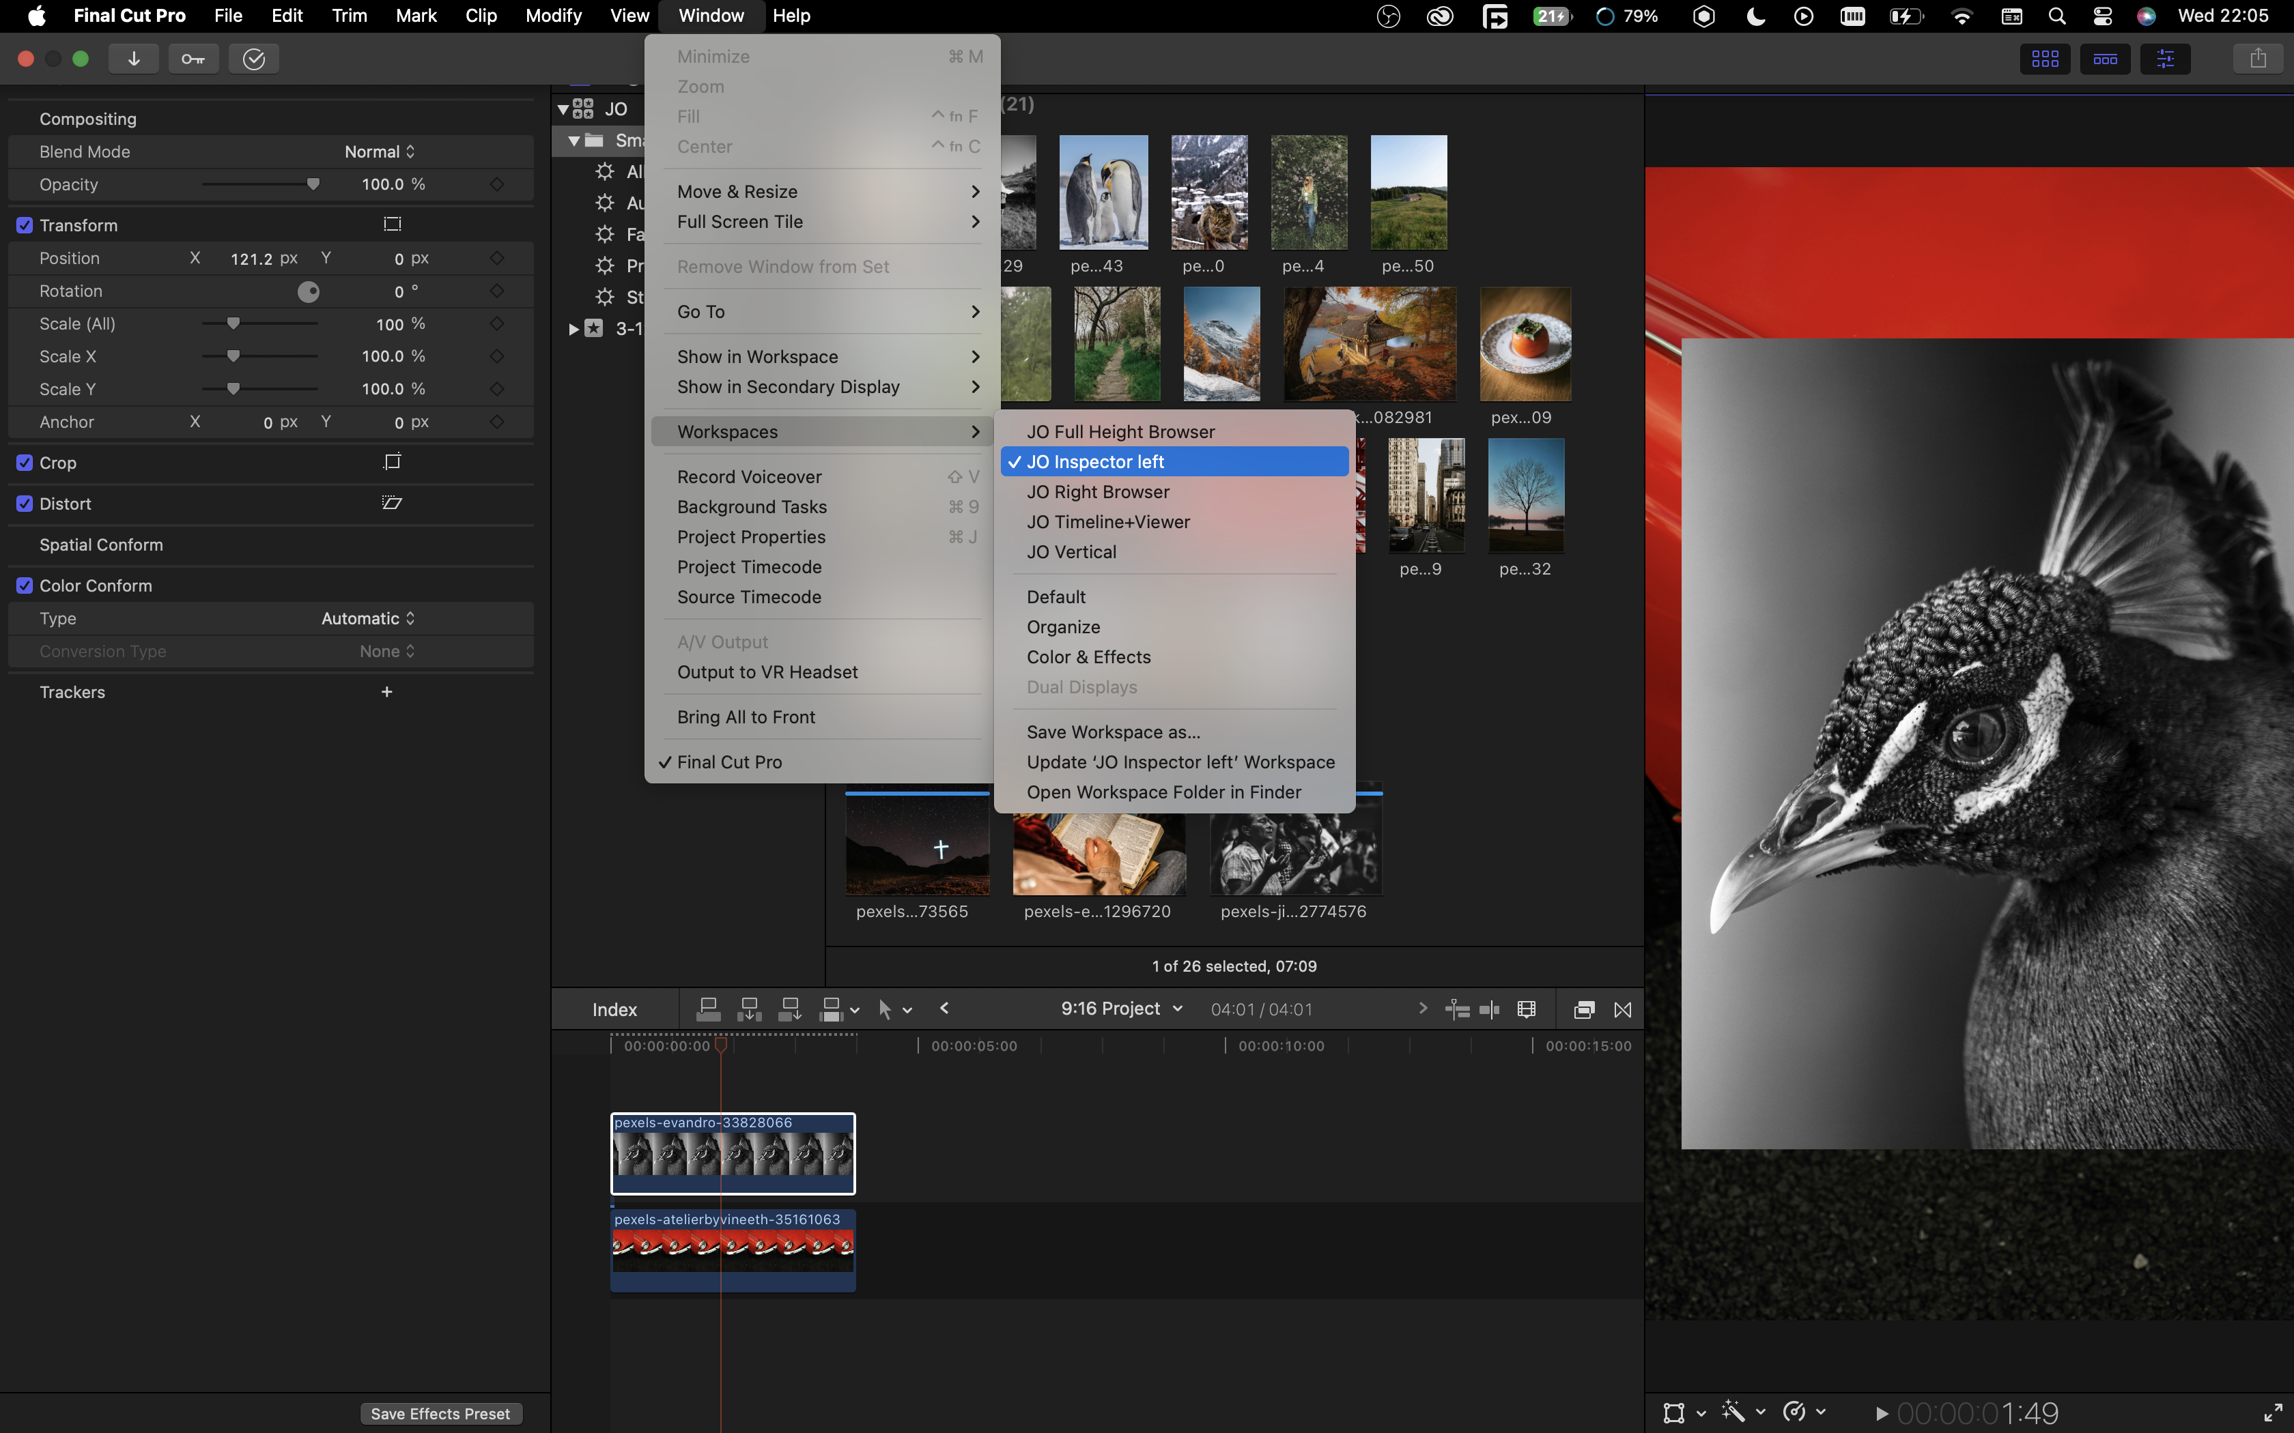Image resolution: width=2294 pixels, height=1433 pixels.
Task: Toggle the clip appearance filmstrip icon
Action: 1526,1009
